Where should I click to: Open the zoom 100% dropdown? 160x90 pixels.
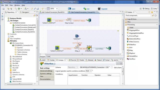click(x=57, y=9)
